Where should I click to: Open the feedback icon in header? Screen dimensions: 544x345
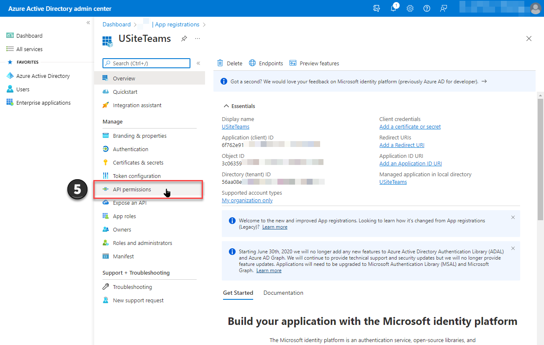[x=444, y=8]
